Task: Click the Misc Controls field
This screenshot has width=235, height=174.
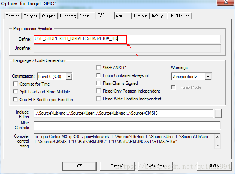Action: 127,125
